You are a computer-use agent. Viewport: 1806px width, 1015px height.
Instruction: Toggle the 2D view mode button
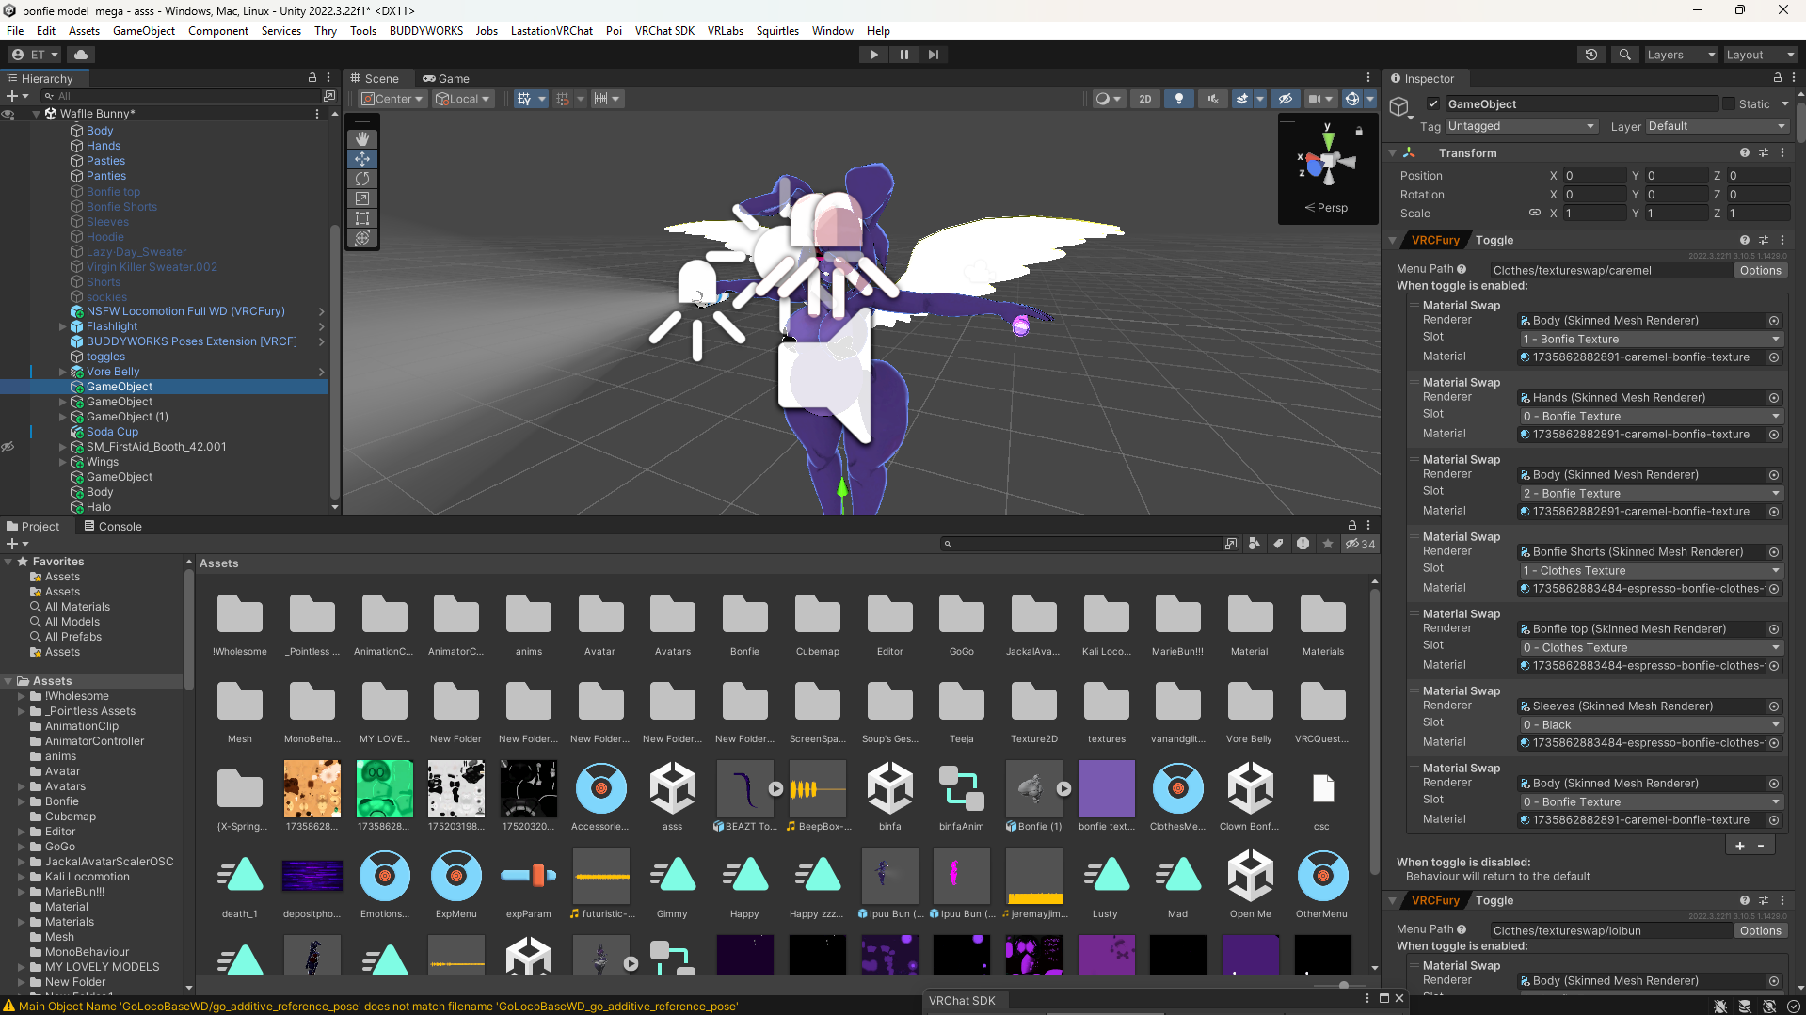1144,99
